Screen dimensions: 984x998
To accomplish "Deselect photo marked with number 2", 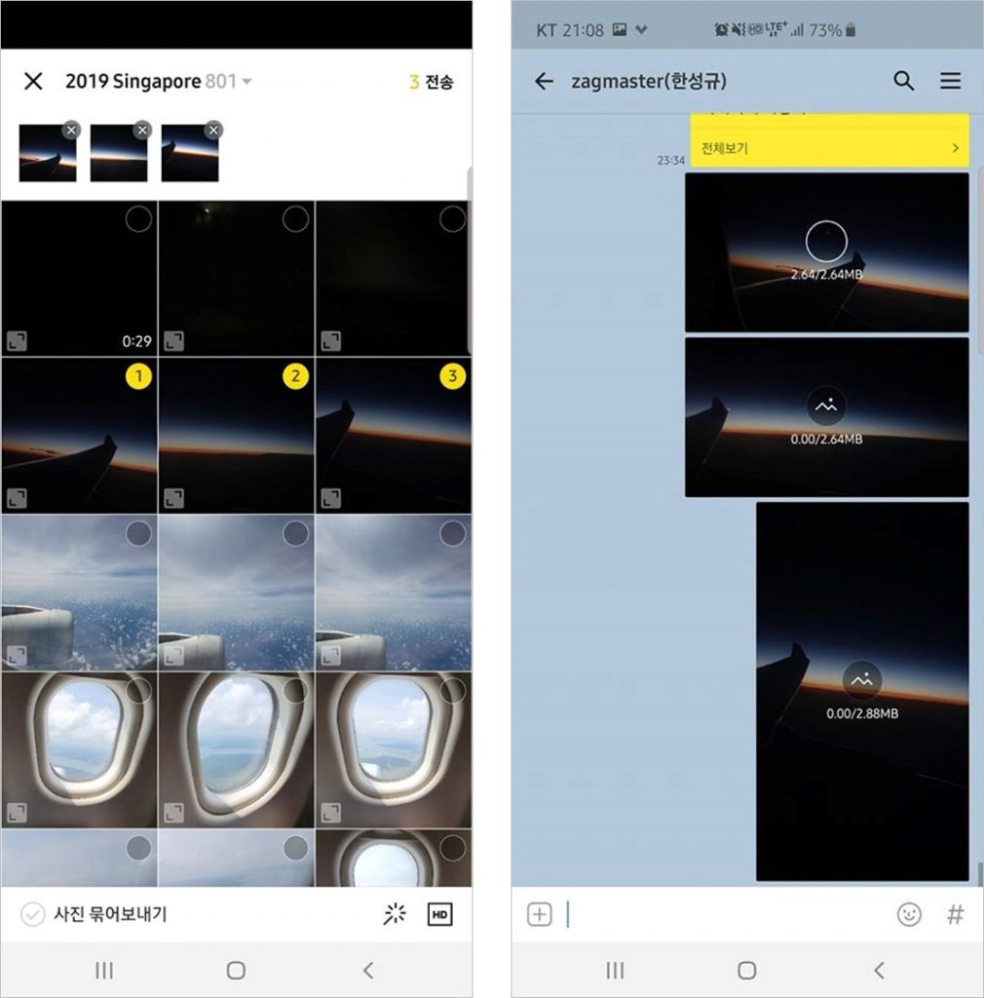I will [295, 376].
